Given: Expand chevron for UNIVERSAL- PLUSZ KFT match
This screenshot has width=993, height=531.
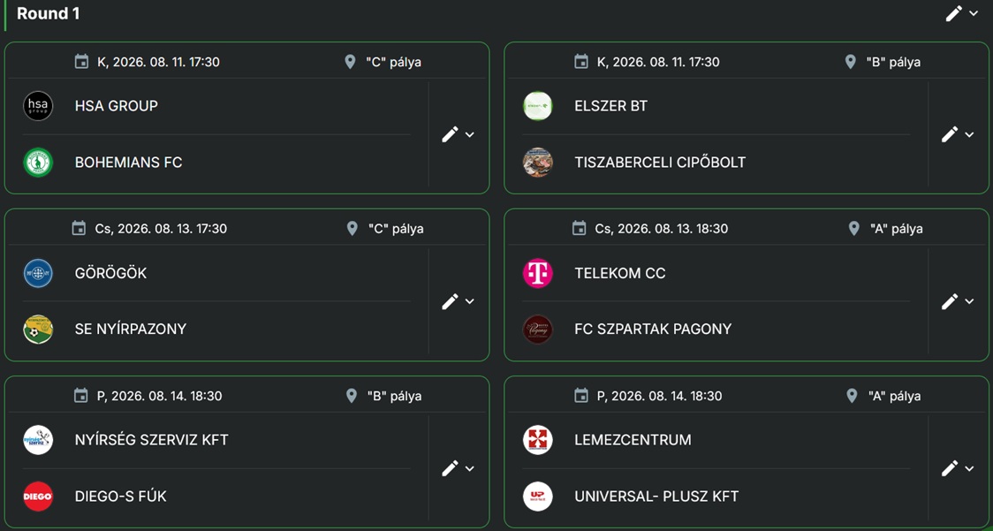Looking at the screenshot, I should point(969,468).
